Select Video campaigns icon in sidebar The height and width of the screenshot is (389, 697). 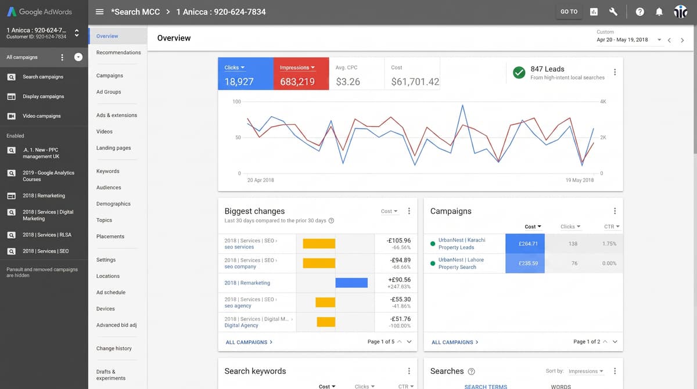point(12,116)
